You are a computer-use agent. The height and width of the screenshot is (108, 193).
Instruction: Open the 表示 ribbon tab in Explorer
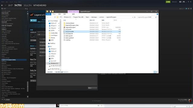(x=65, y=14)
